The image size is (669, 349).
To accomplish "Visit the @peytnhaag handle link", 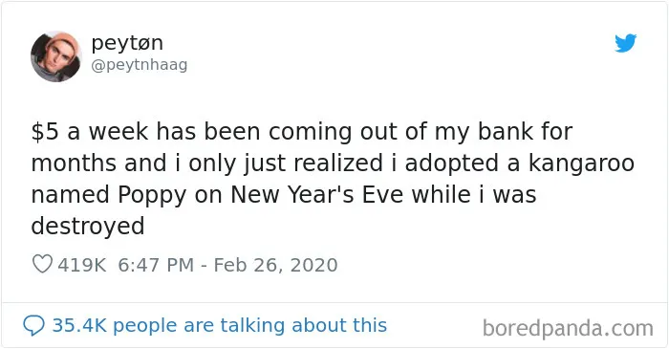I will point(140,65).
